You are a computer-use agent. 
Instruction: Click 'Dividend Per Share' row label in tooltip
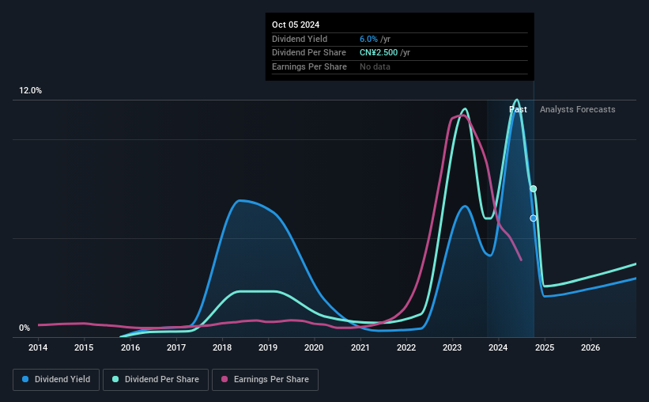pyautogui.click(x=309, y=53)
